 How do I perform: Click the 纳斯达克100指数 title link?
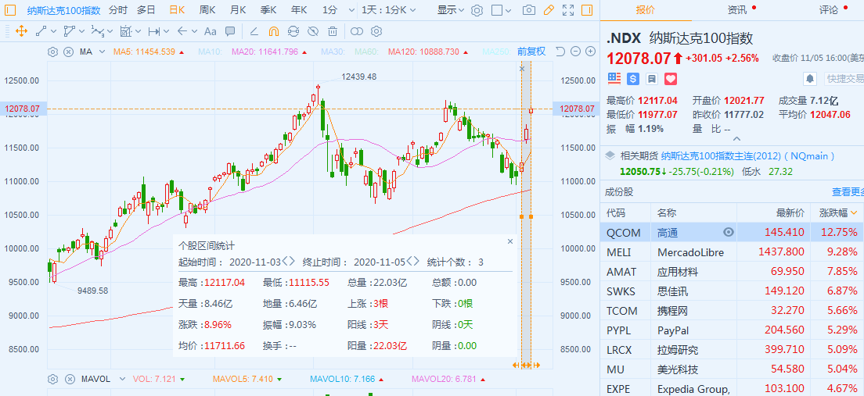point(63,10)
